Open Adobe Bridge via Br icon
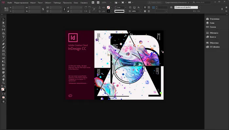The height and width of the screenshot is (130, 229). pyautogui.click(x=93, y=3)
